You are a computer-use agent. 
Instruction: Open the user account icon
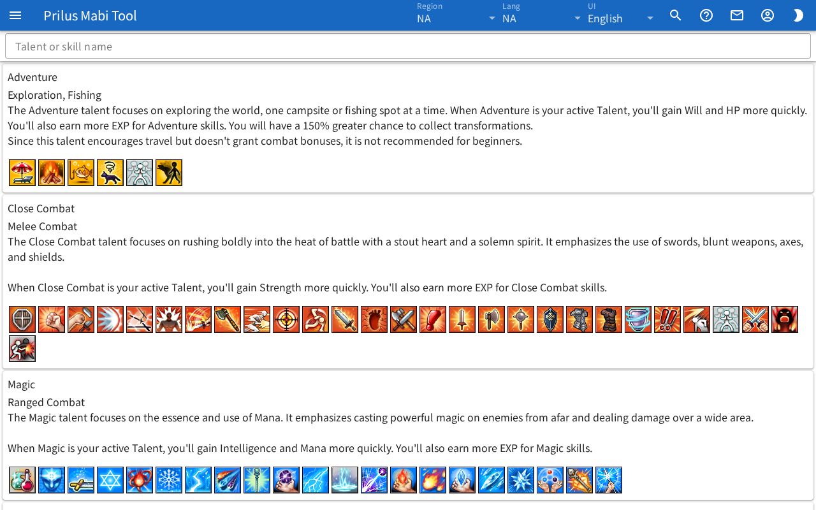click(768, 15)
